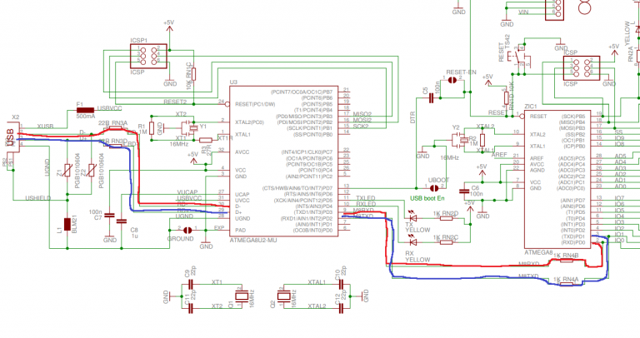Image resolution: width=640 pixels, height=338 pixels.
Task: Click the RN1D 10K resistor
Action: 506,98
